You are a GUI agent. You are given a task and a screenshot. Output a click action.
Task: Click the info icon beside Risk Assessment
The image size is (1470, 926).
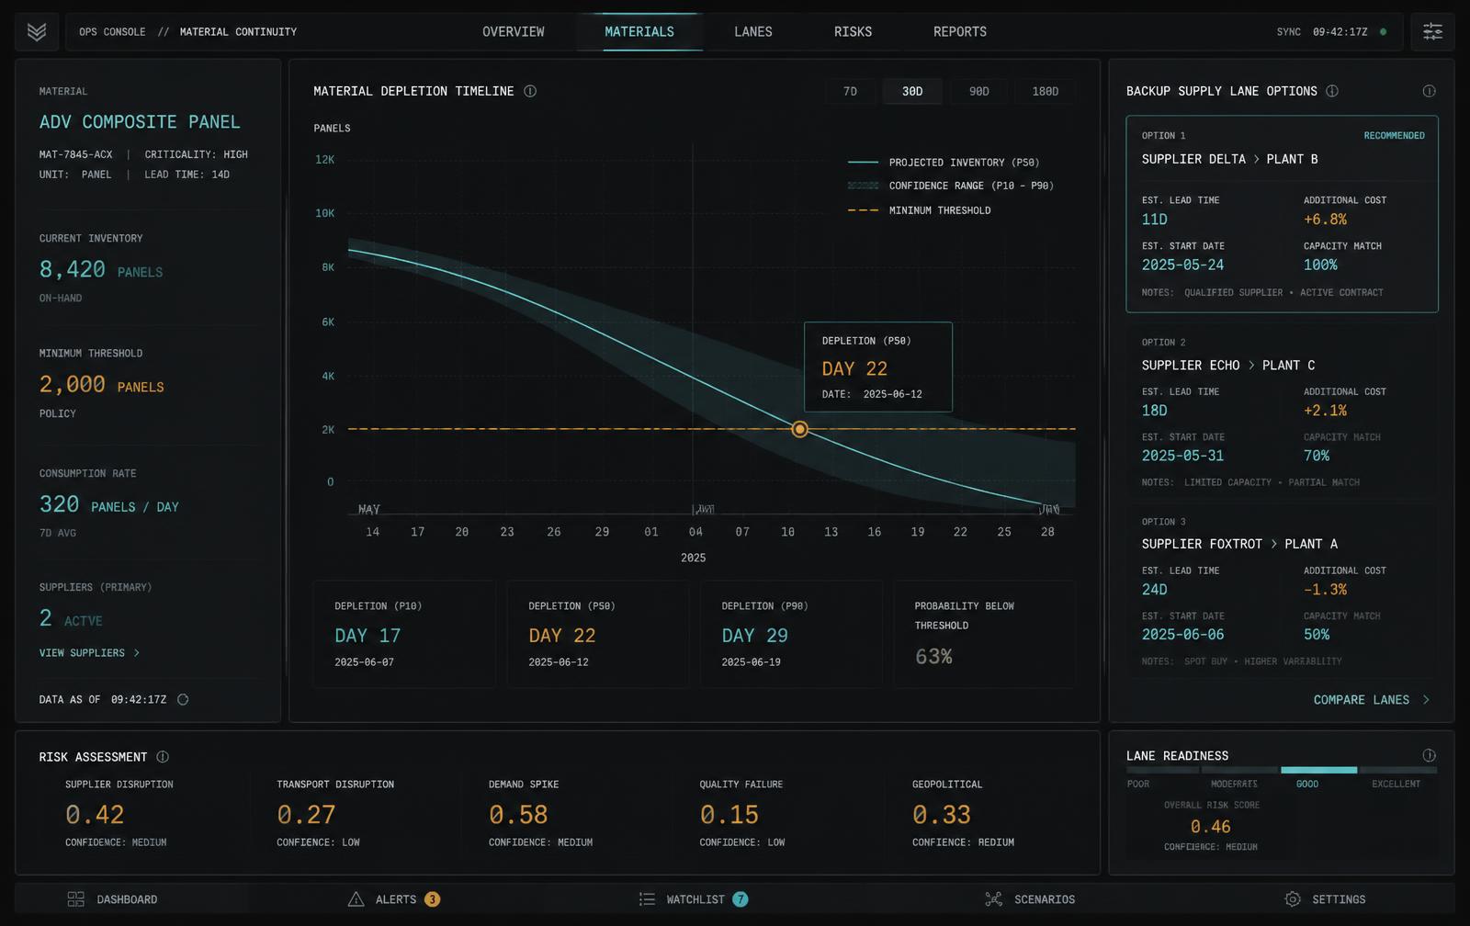[163, 757]
